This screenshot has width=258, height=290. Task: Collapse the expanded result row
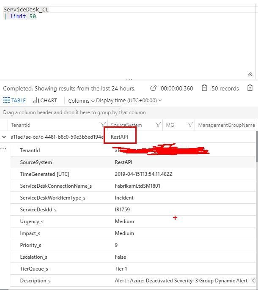coord(4,137)
